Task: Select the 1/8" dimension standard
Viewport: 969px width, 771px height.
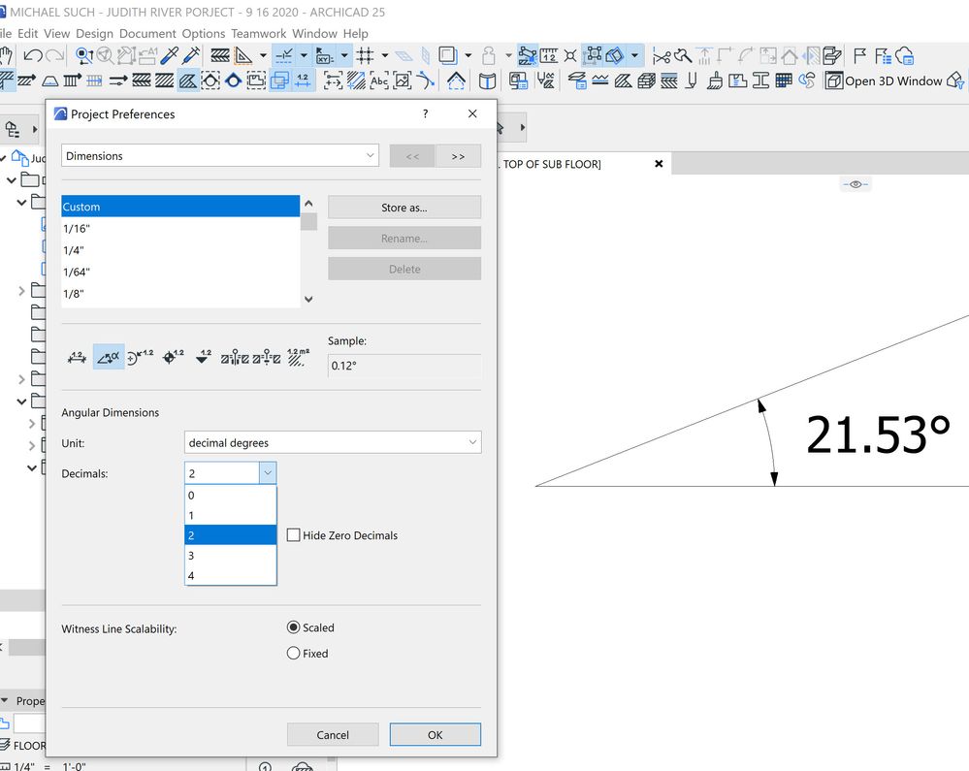Action: pos(180,294)
